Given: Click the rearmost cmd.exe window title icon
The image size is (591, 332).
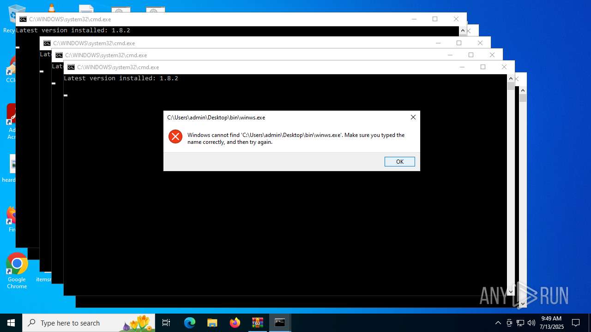Looking at the screenshot, I should coord(23,19).
